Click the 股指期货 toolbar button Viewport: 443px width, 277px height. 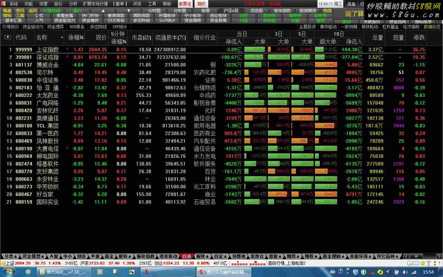pos(308,11)
